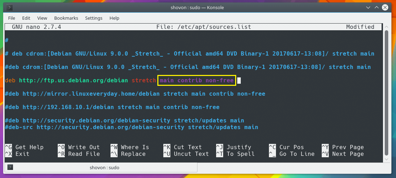Click the '^C Cur Pos' shortcut
The width and height of the screenshot is (396, 178).
pyautogui.click(x=287, y=147)
